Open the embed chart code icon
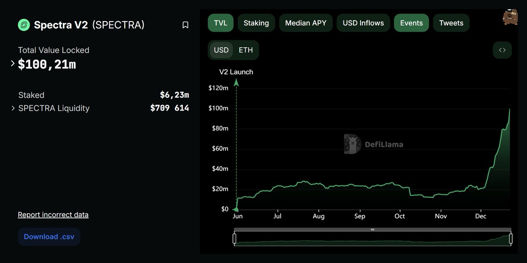This screenshot has width=527, height=263. point(502,50)
